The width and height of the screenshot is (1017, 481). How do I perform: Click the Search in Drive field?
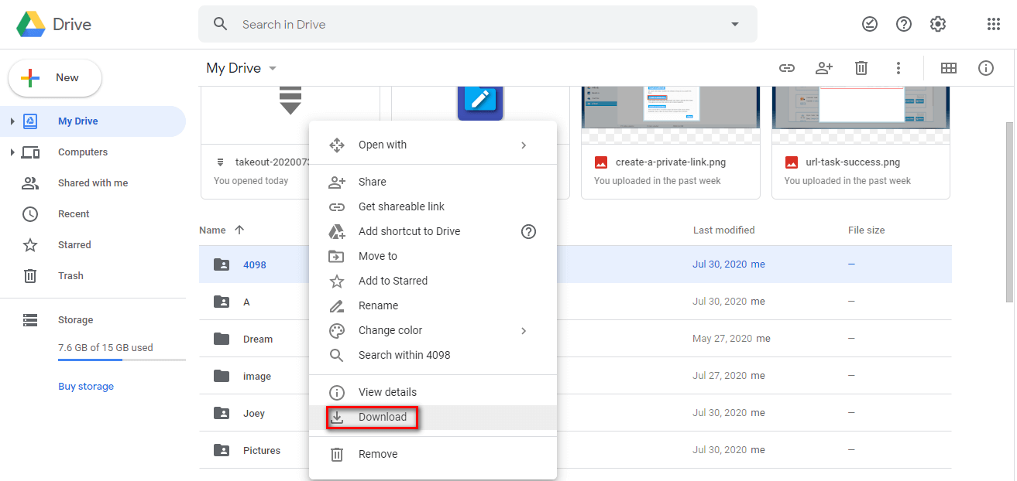[465, 24]
